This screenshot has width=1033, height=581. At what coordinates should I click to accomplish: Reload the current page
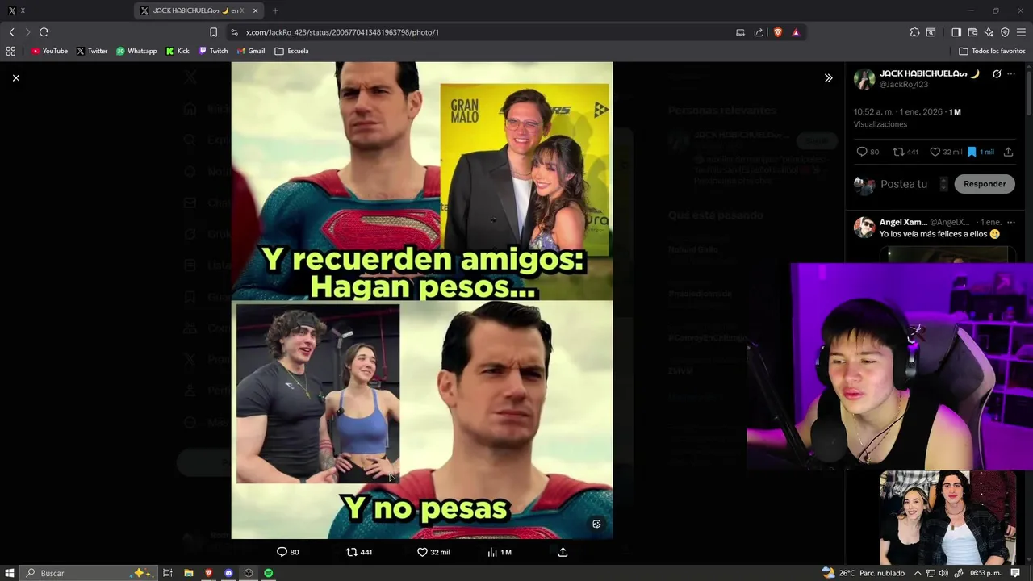(44, 32)
